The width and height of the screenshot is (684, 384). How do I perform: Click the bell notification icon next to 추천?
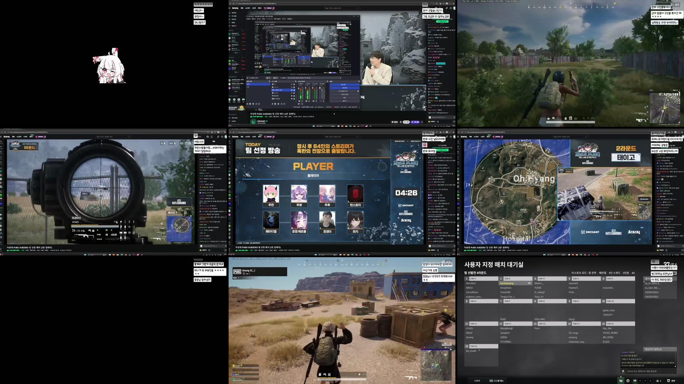[401, 122]
